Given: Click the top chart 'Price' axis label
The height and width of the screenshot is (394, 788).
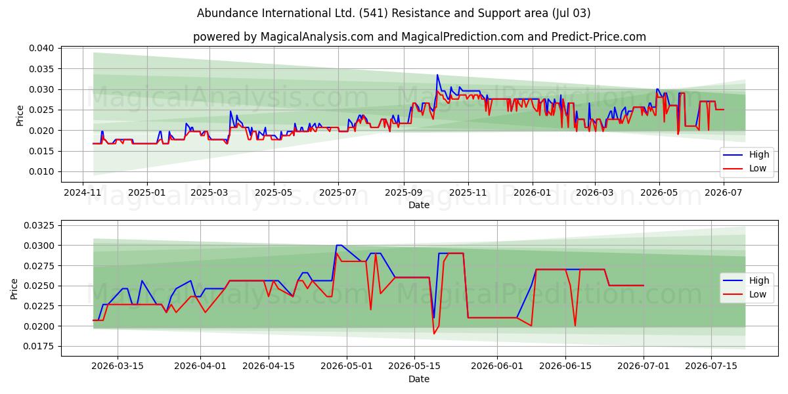Looking at the screenshot, I should 20,115.
